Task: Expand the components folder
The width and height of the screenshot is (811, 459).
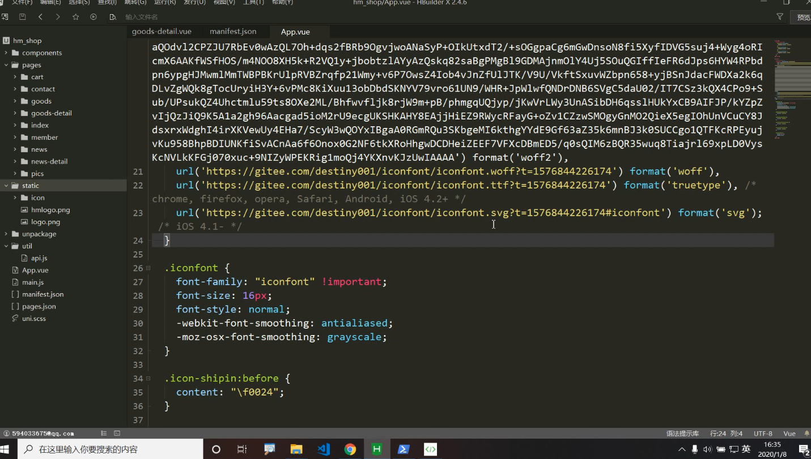Action: [6, 53]
